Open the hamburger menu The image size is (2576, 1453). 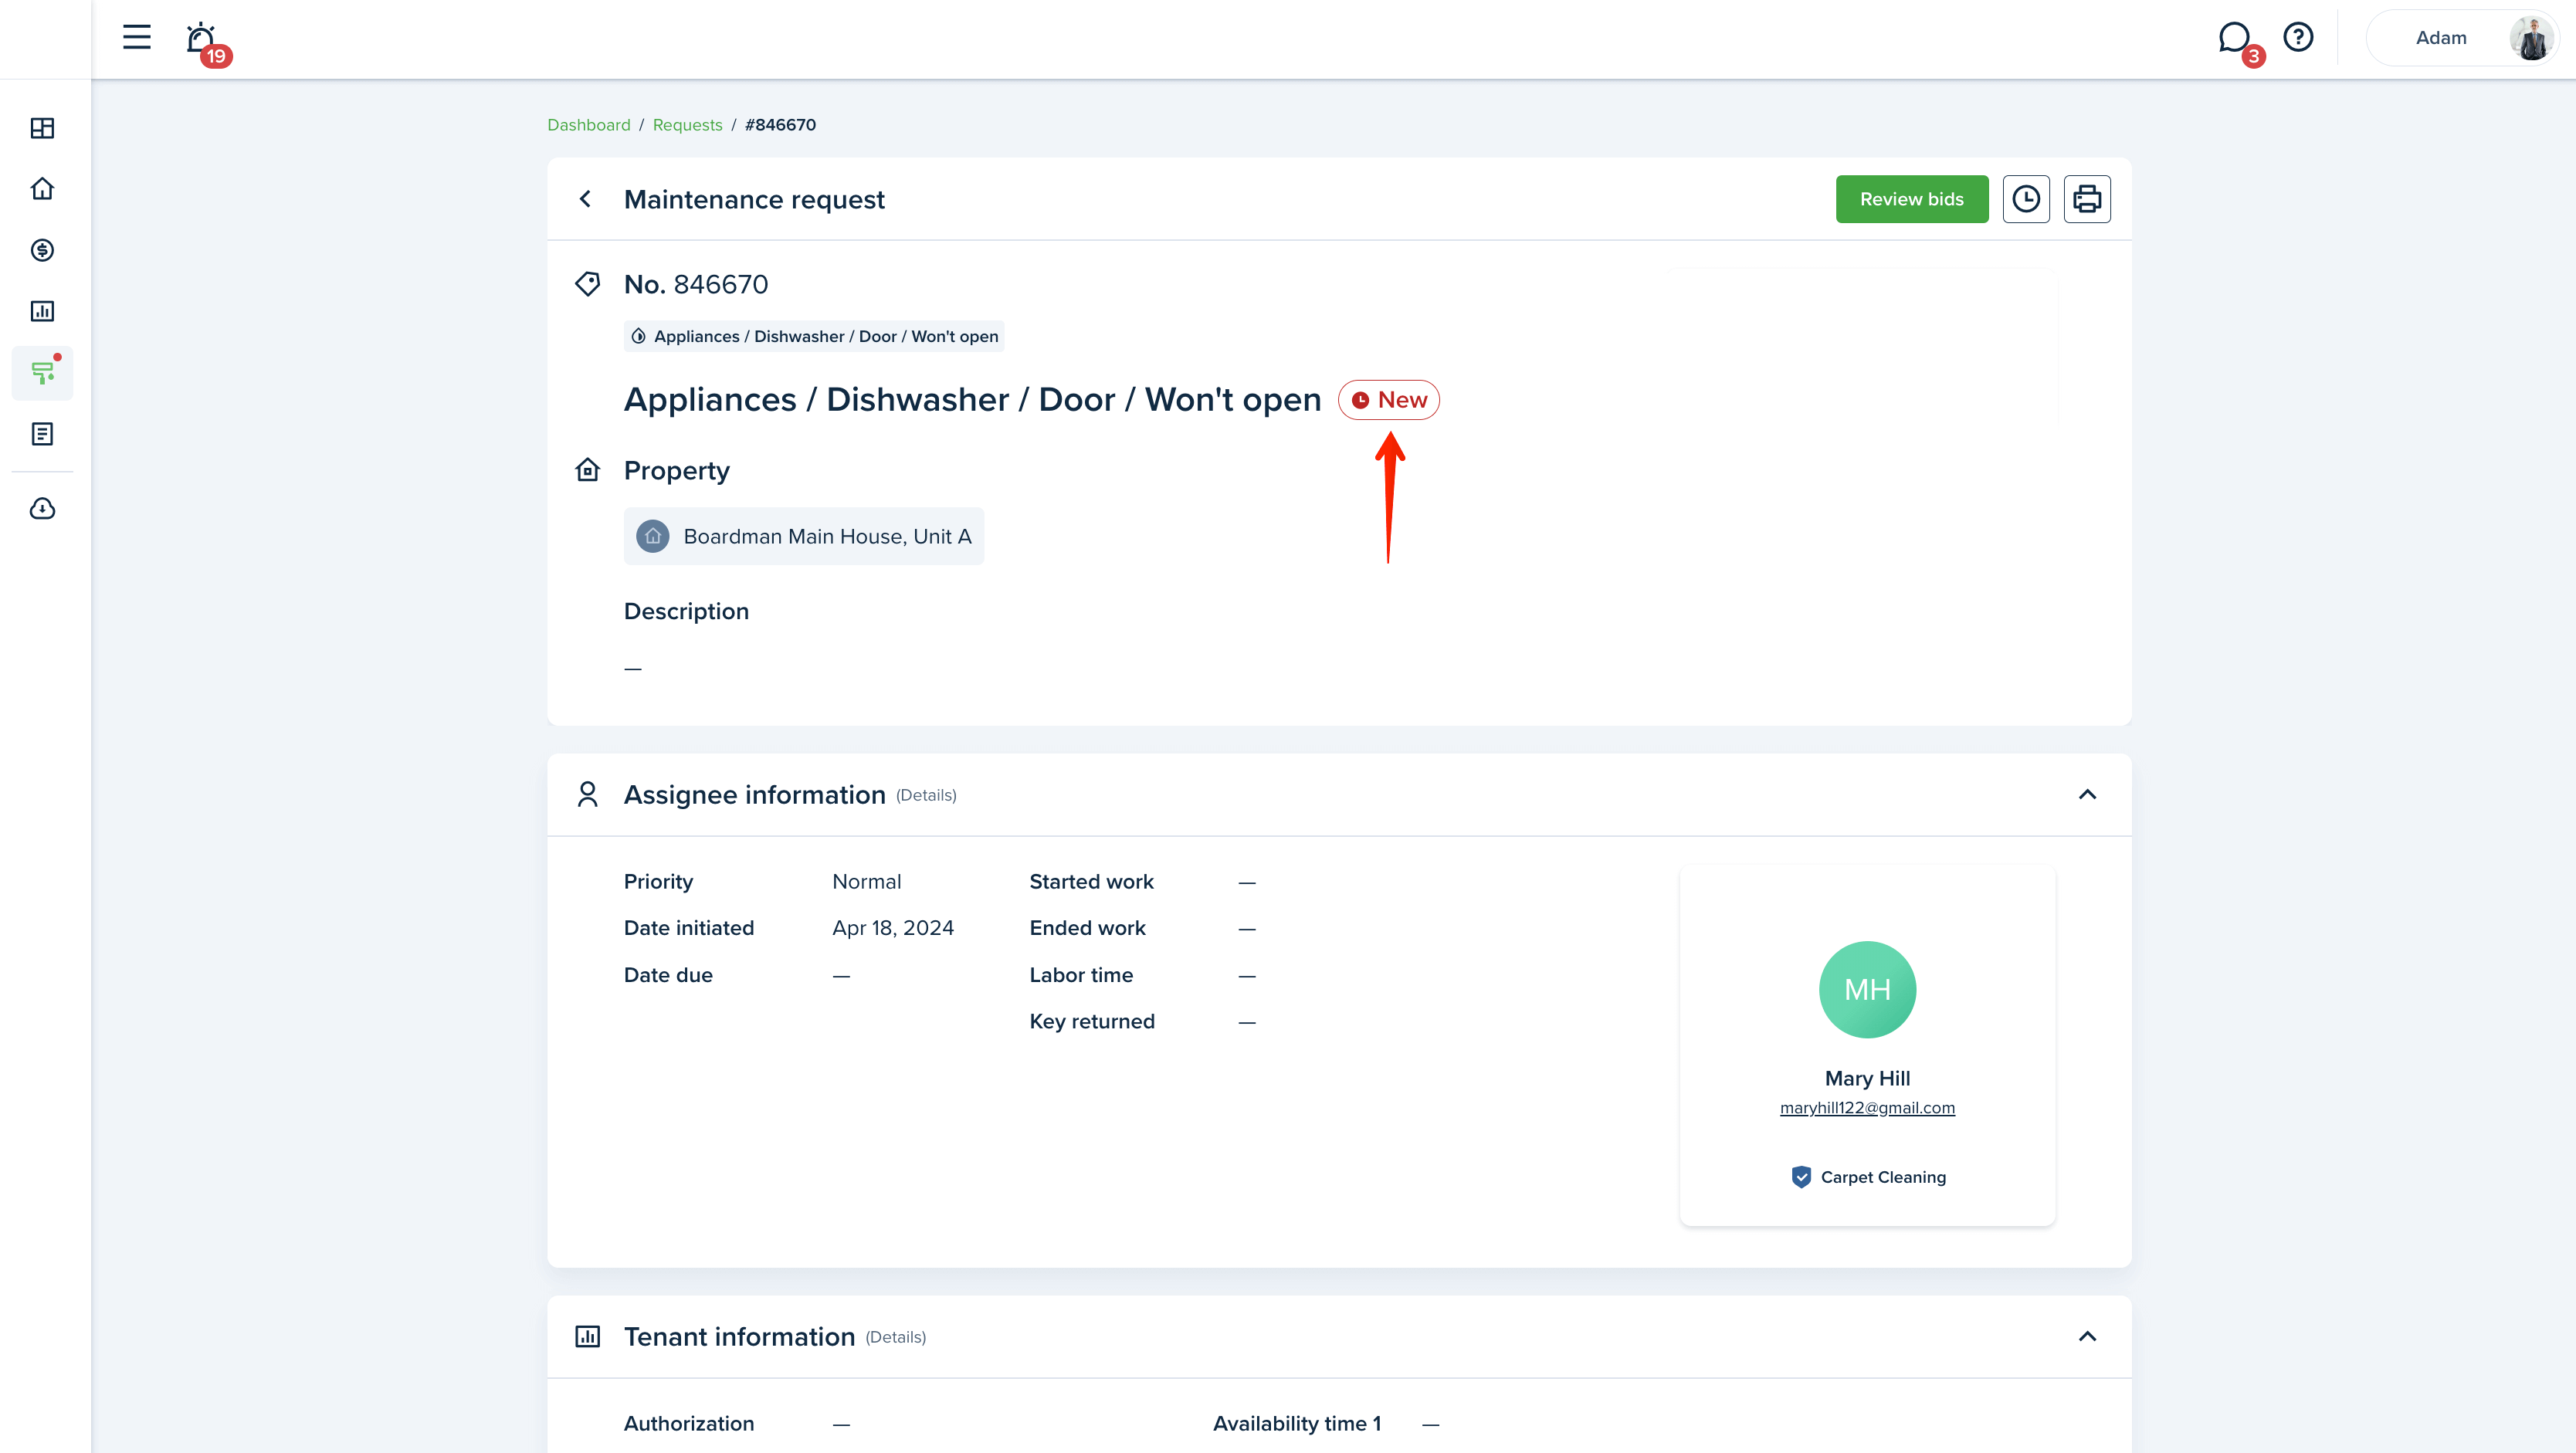pos(137,38)
